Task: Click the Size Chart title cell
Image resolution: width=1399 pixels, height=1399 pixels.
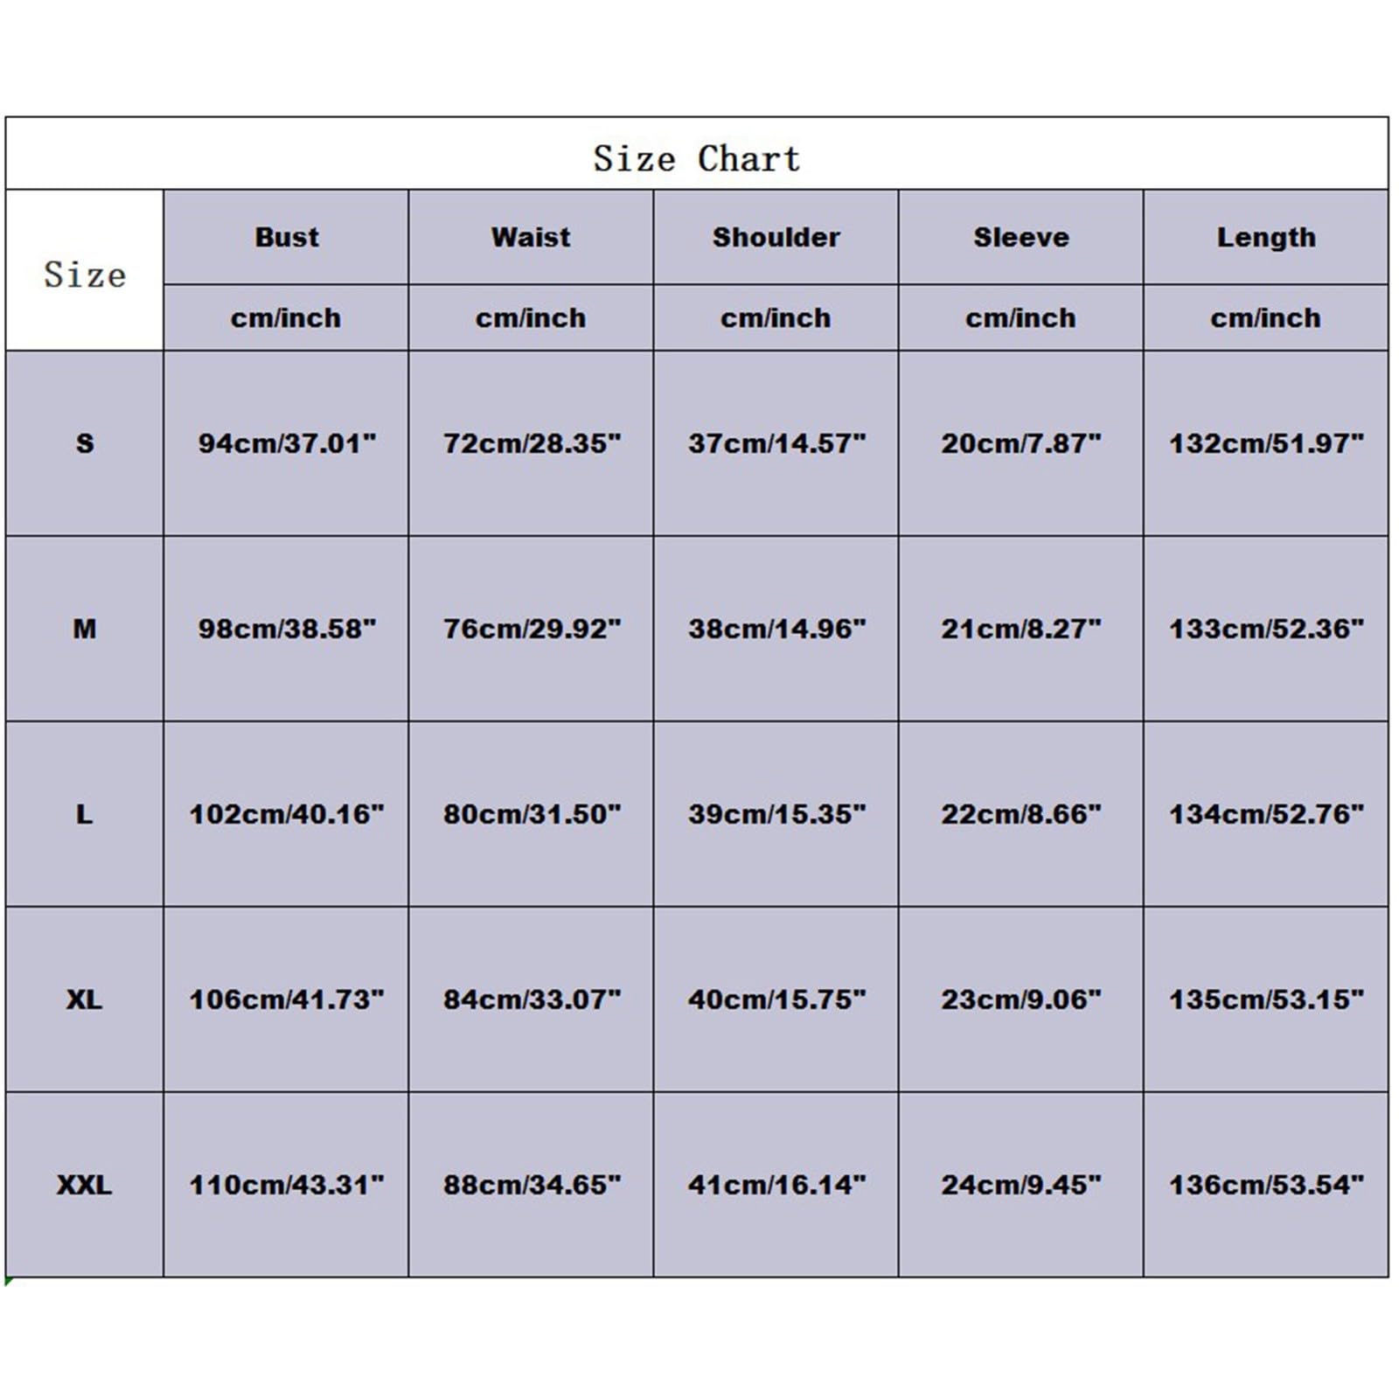Action: click(x=697, y=154)
